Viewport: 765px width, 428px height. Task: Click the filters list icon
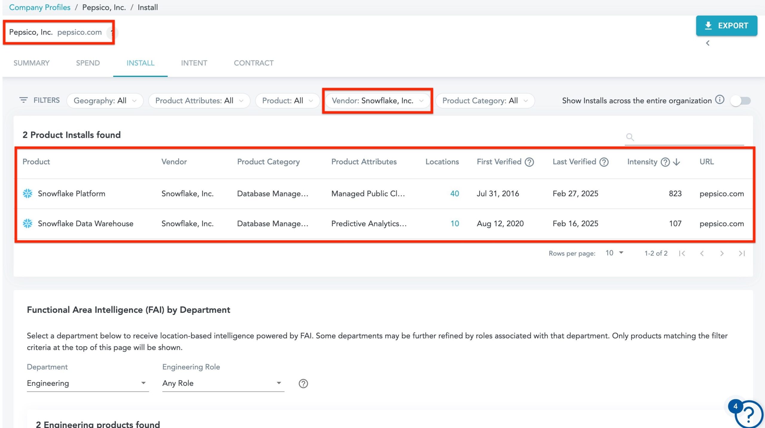pos(23,100)
